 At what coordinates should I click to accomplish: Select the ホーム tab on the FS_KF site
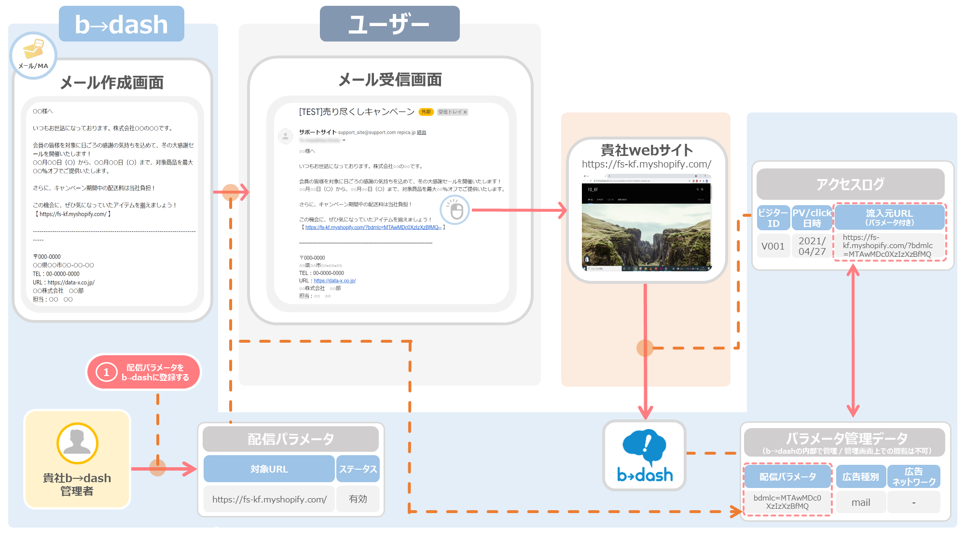pyautogui.click(x=590, y=199)
